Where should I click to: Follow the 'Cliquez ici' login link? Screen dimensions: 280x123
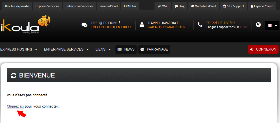[x=15, y=106]
